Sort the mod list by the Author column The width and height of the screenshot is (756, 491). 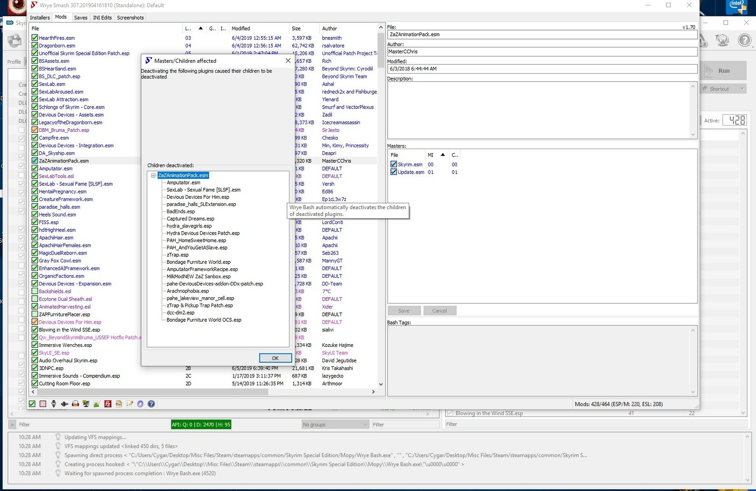click(x=348, y=28)
